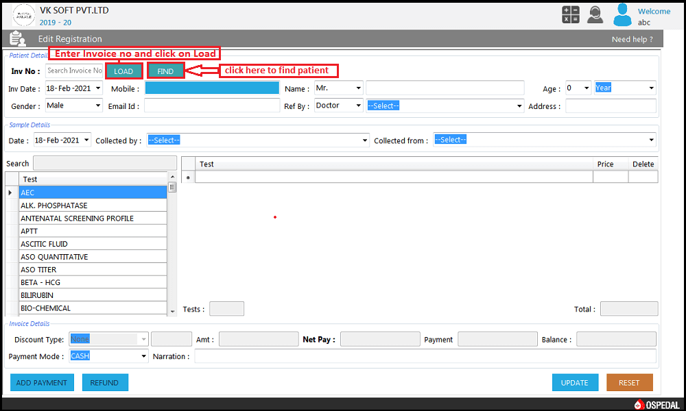Select the ALK. PHOSPHATASE test row

pyautogui.click(x=93, y=206)
